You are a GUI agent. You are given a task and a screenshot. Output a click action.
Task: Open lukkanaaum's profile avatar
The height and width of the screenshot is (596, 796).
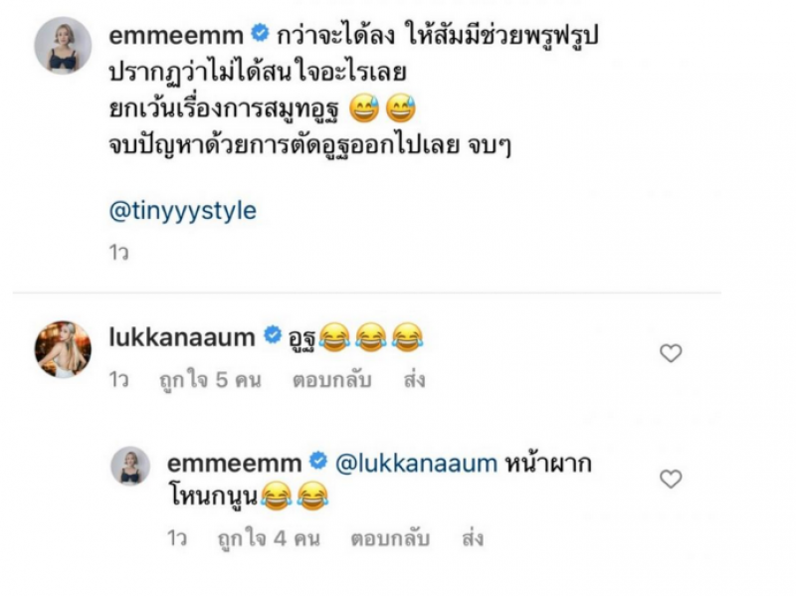[x=63, y=349]
